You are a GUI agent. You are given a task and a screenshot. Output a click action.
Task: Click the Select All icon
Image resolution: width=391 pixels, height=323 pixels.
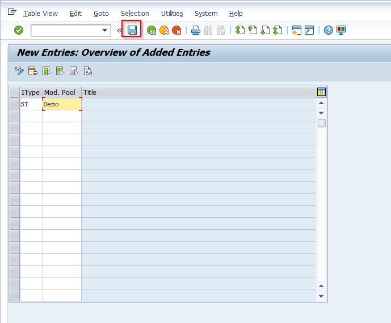click(47, 71)
